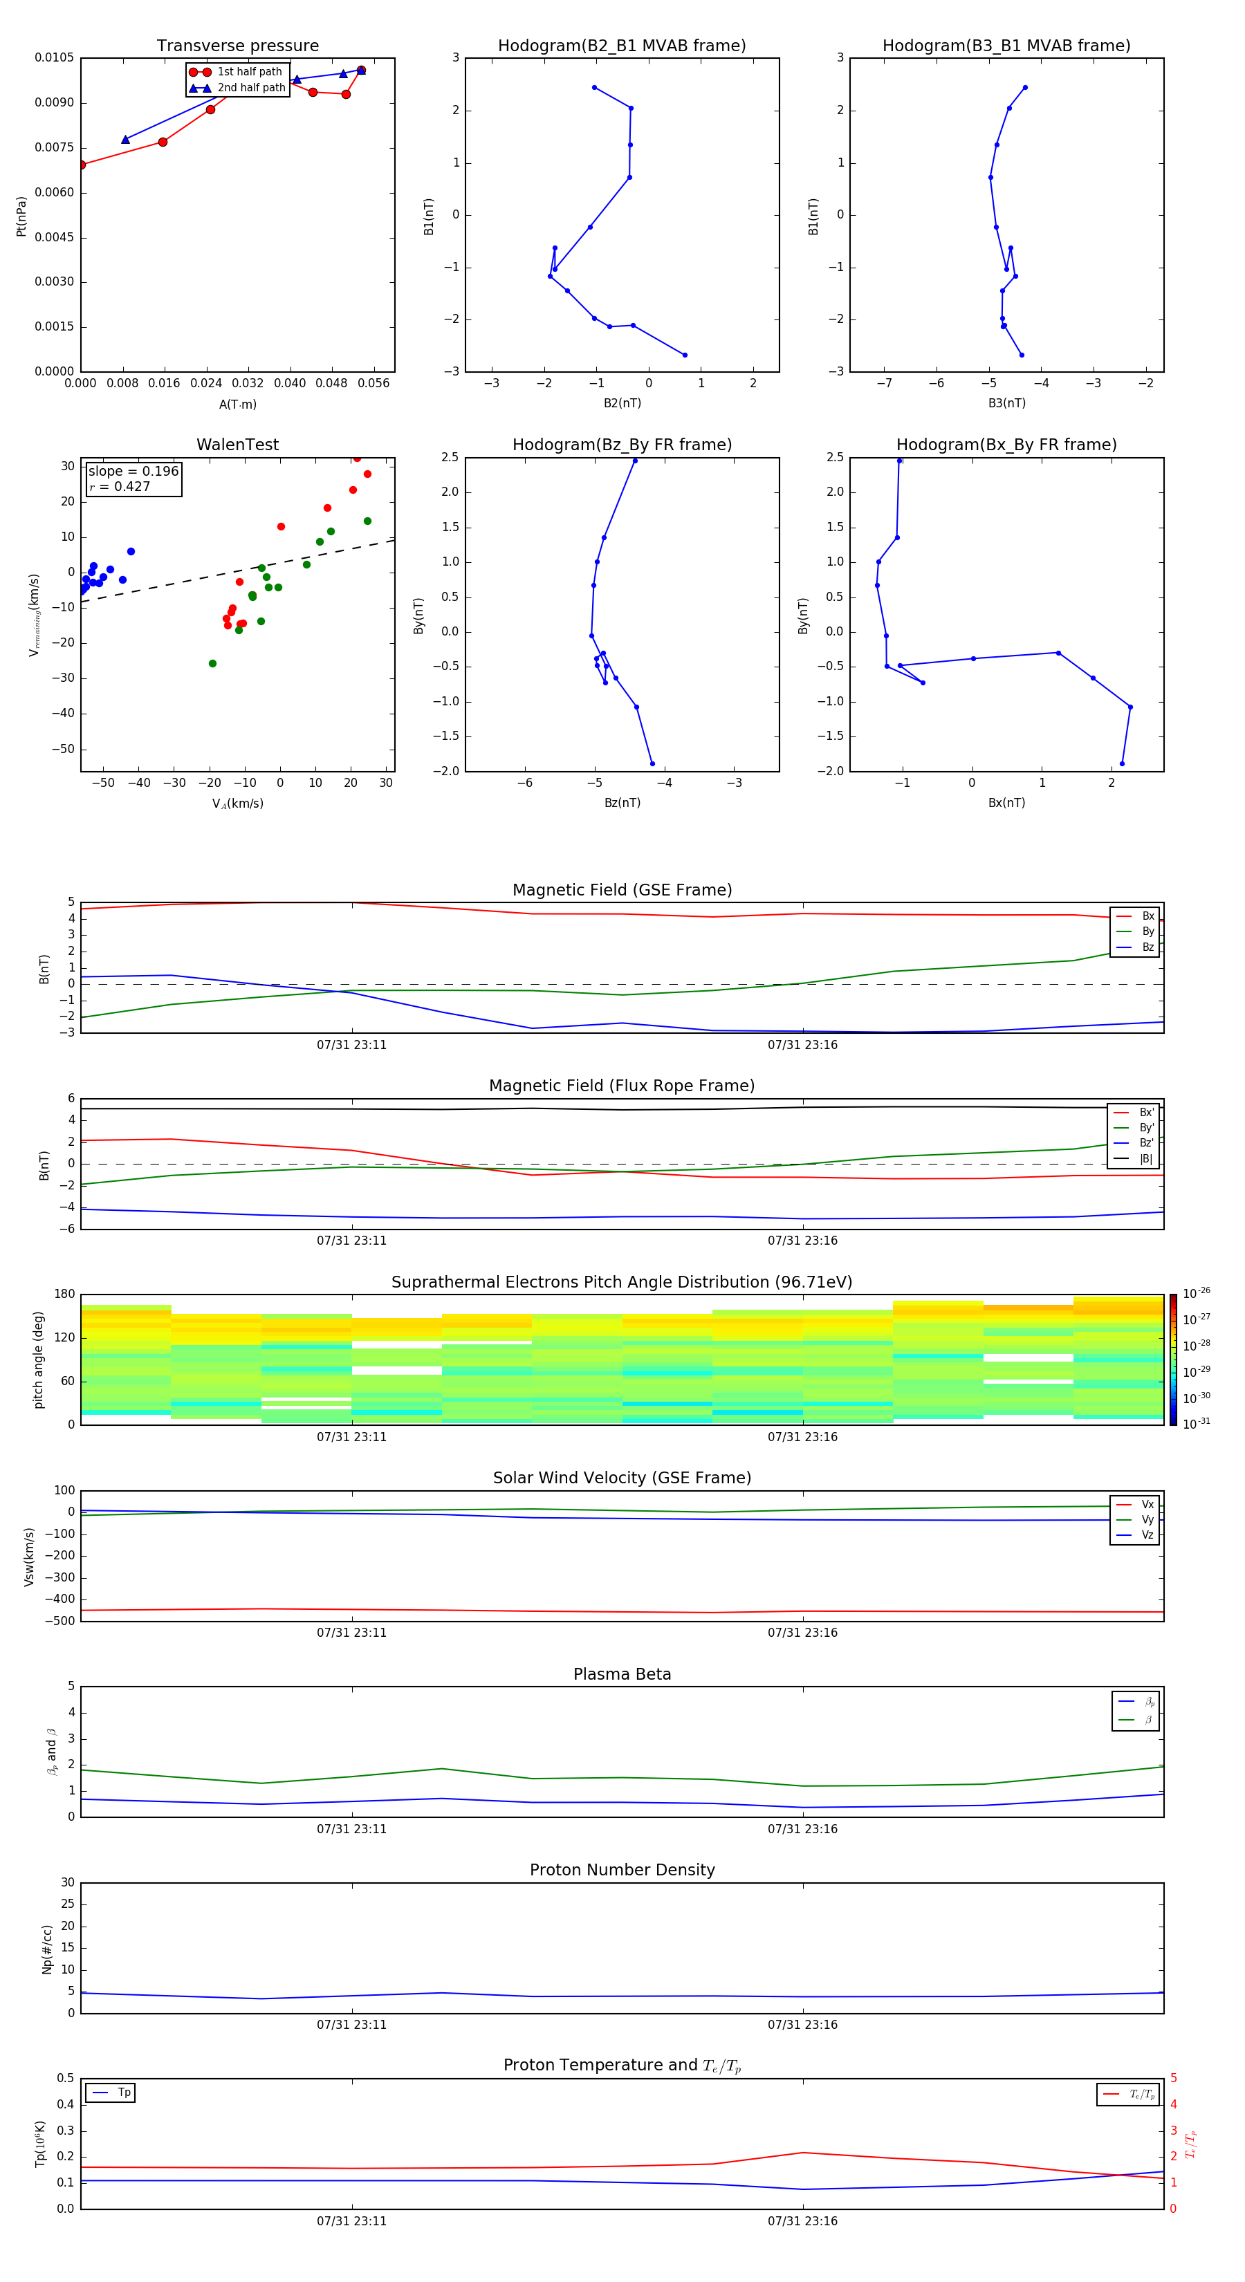Select |B| legend entry in Flux Rope panel
This screenshot has width=1245, height=2282.
click(1134, 1159)
